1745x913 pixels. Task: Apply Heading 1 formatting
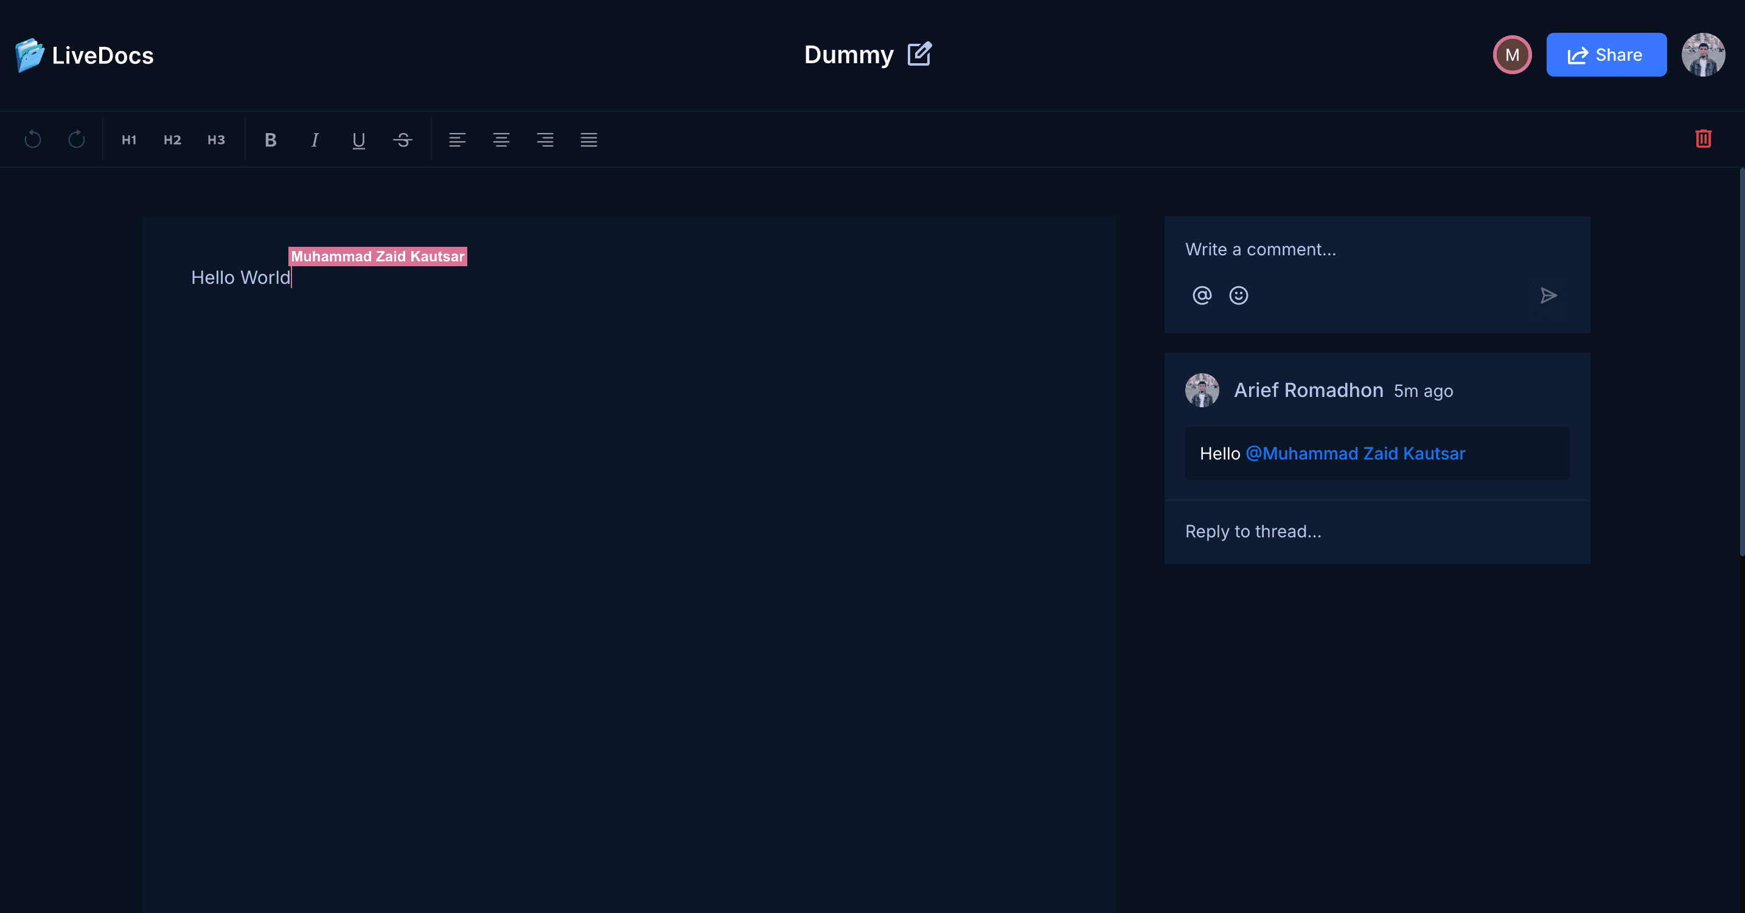tap(129, 139)
